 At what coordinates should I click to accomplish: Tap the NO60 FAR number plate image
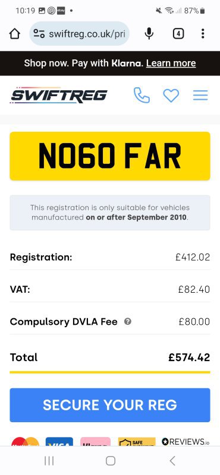click(x=110, y=156)
